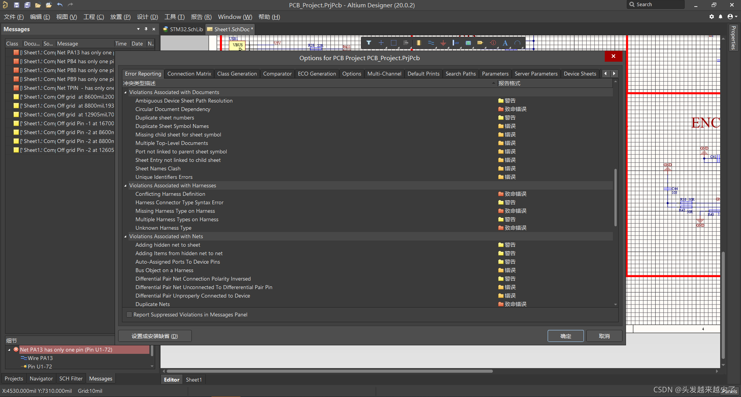Open report mode for Conflicting Harness Definition
The height and width of the screenshot is (397, 741).
[512, 194]
